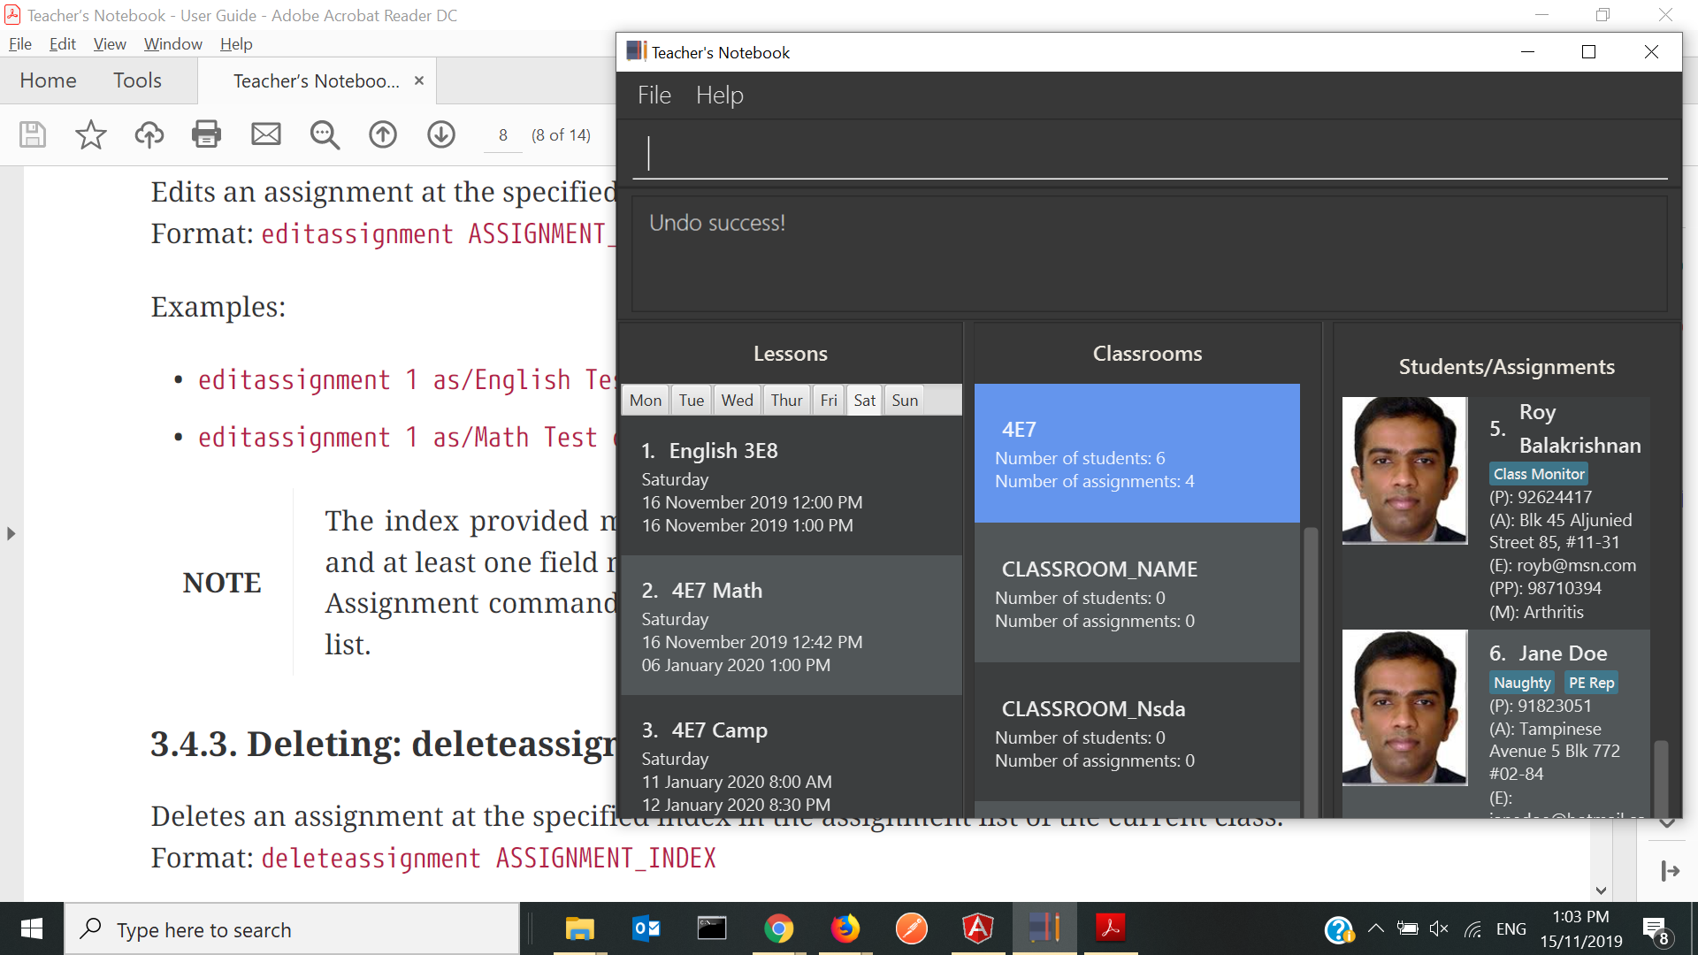Open Teacher's Notebook Help menu
Screen dimensions: 1698x955
719,95
